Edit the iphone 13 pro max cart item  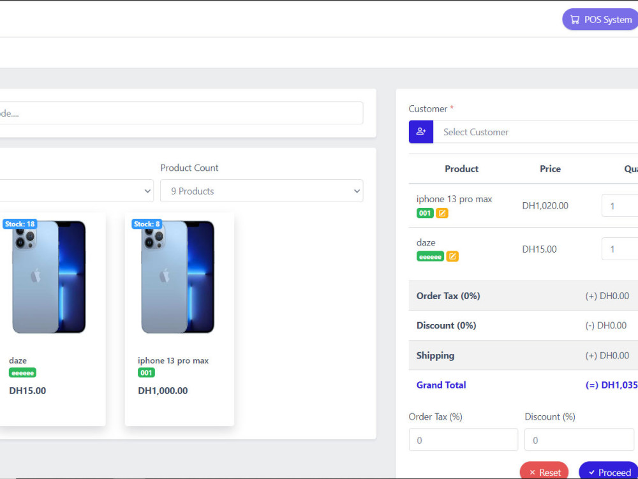(x=442, y=213)
